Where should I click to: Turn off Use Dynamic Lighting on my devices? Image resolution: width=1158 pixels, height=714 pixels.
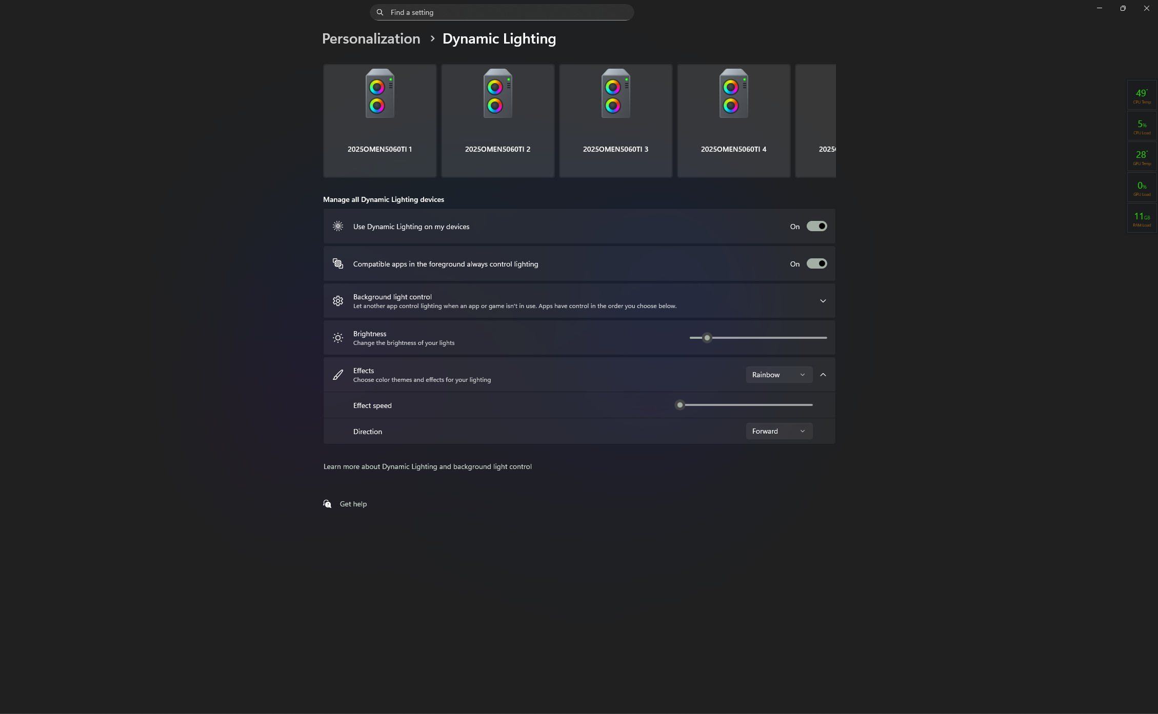coord(816,226)
